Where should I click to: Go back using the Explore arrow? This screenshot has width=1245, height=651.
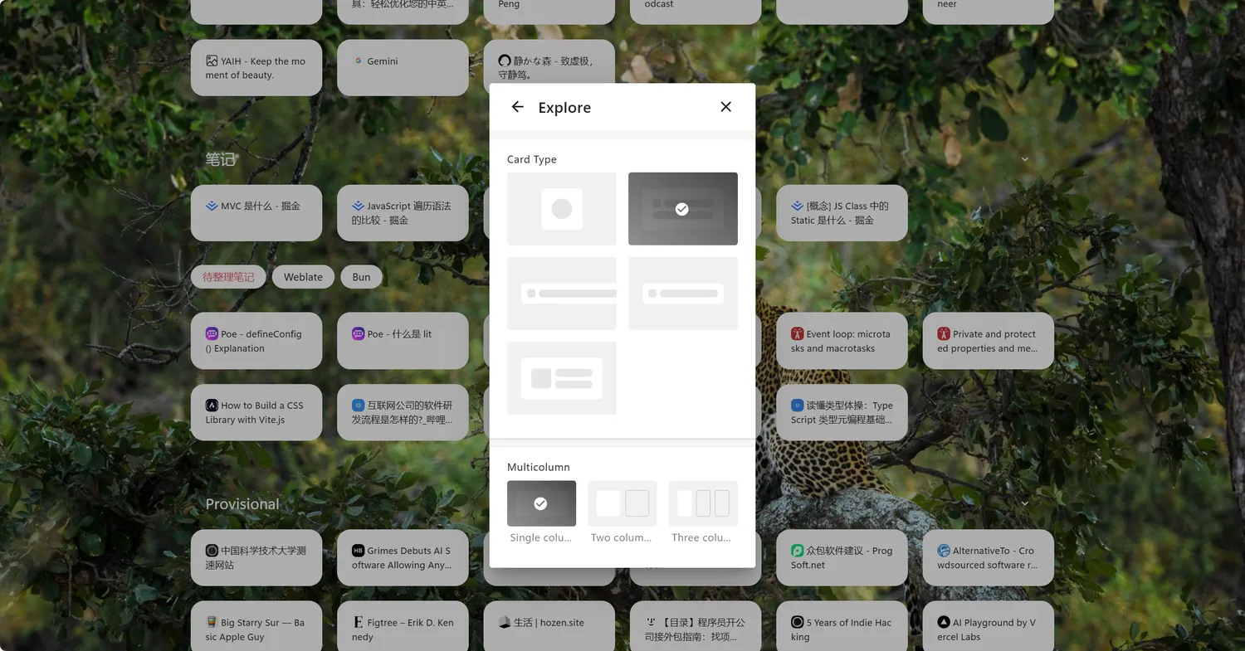click(518, 107)
